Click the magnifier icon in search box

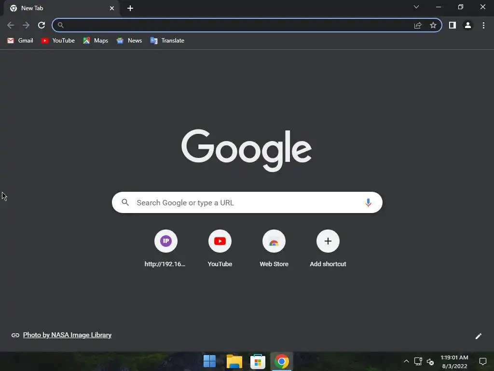(125, 202)
